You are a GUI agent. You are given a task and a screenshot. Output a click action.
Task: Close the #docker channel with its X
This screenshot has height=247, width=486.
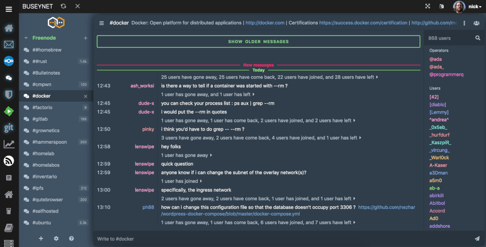pos(85,96)
